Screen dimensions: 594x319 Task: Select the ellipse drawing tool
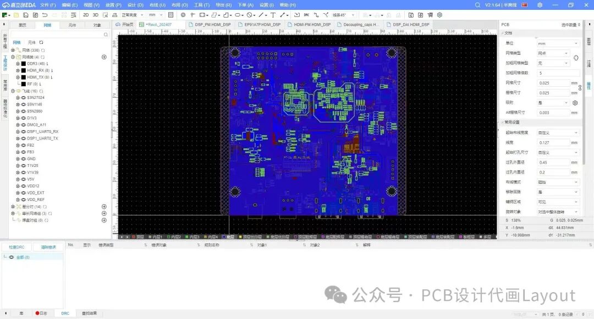tap(238, 15)
